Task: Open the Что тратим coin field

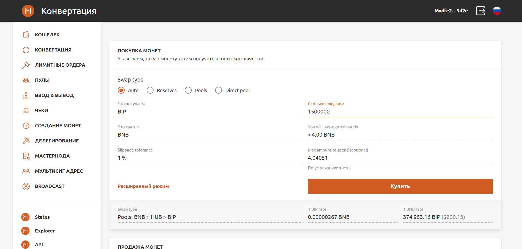Action: tap(210, 135)
